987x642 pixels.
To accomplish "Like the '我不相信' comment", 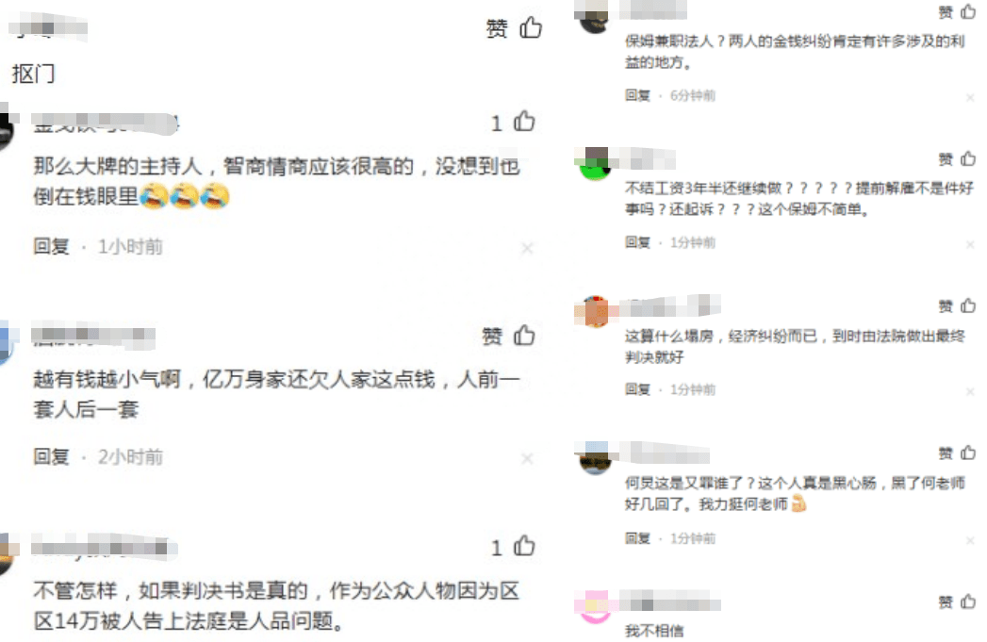I will tap(968, 601).
